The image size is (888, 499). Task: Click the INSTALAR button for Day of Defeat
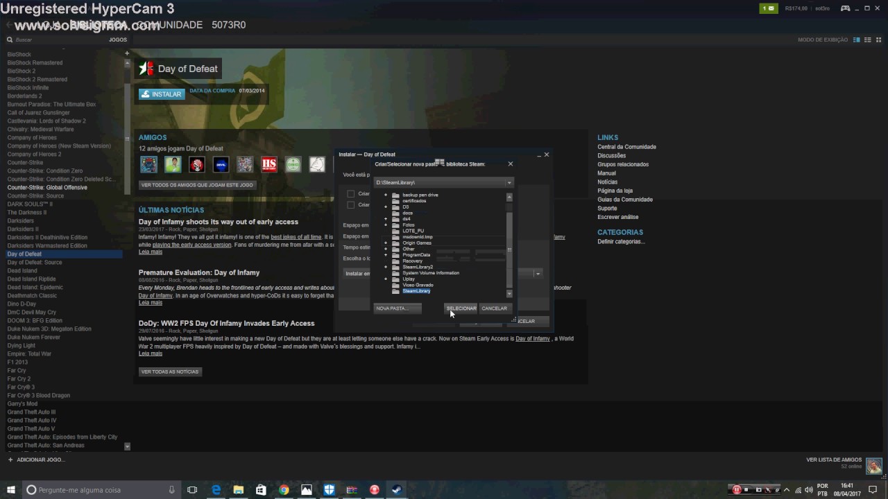coord(162,94)
